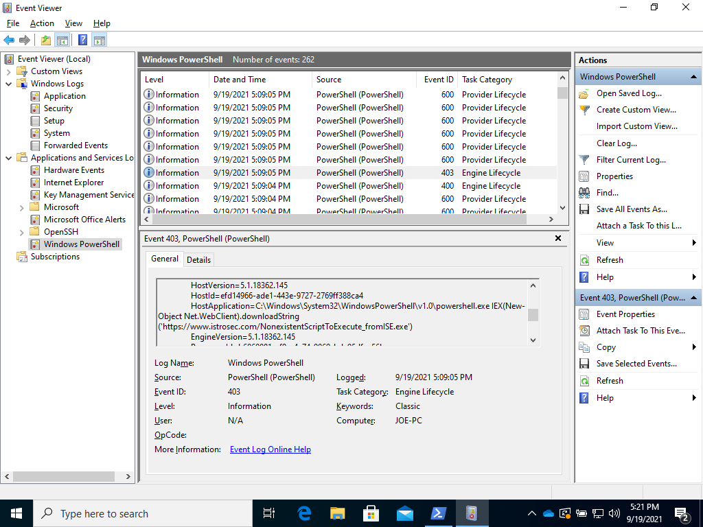
Task: Show hidden system tray icons chevron
Action: pos(532,513)
